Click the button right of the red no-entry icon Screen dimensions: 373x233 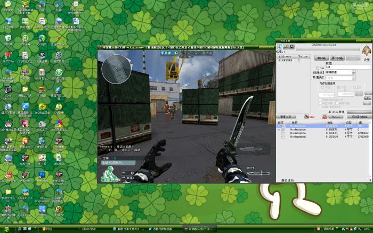tap(336, 117)
